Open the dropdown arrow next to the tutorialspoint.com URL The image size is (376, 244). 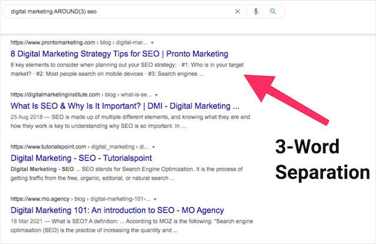coord(153,147)
